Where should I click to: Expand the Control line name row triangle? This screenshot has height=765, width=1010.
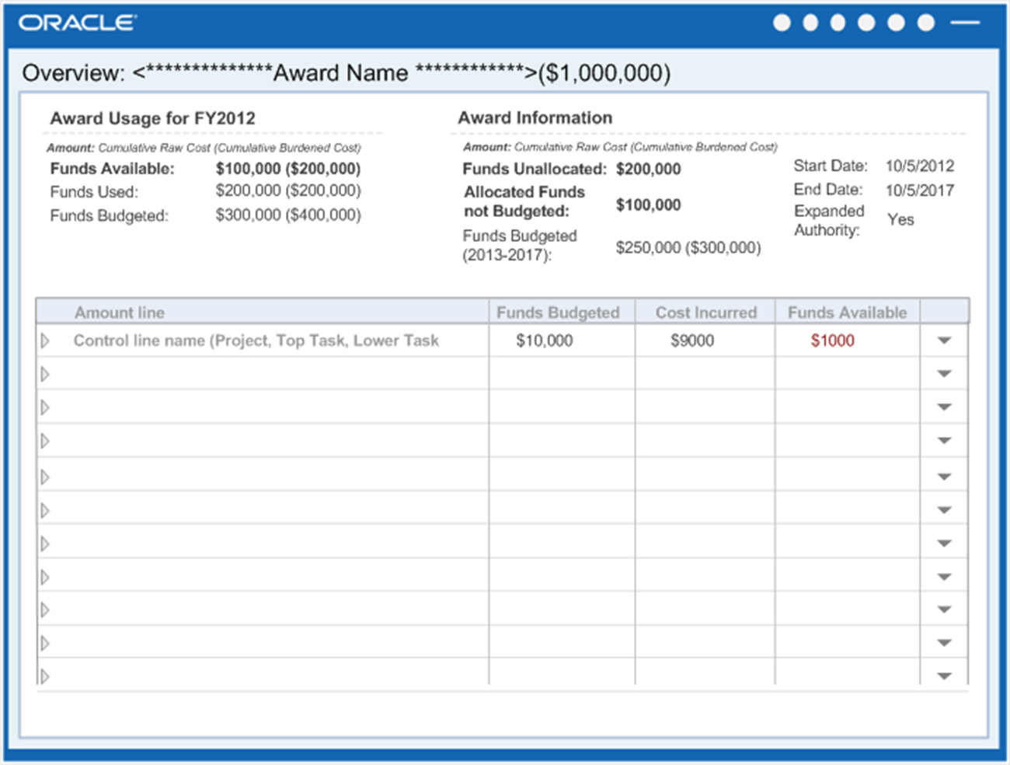pyautogui.click(x=45, y=341)
